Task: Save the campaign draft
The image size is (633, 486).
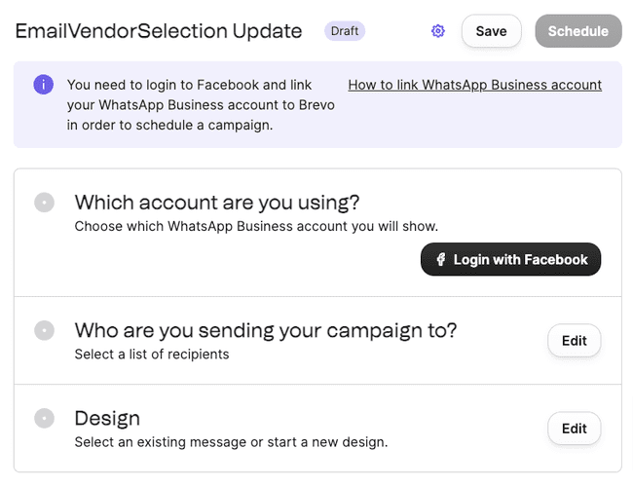Action: click(491, 31)
